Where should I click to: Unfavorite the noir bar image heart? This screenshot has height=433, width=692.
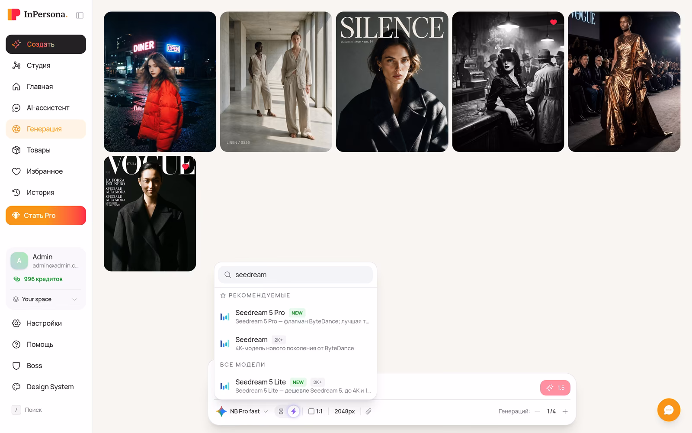coord(553,22)
